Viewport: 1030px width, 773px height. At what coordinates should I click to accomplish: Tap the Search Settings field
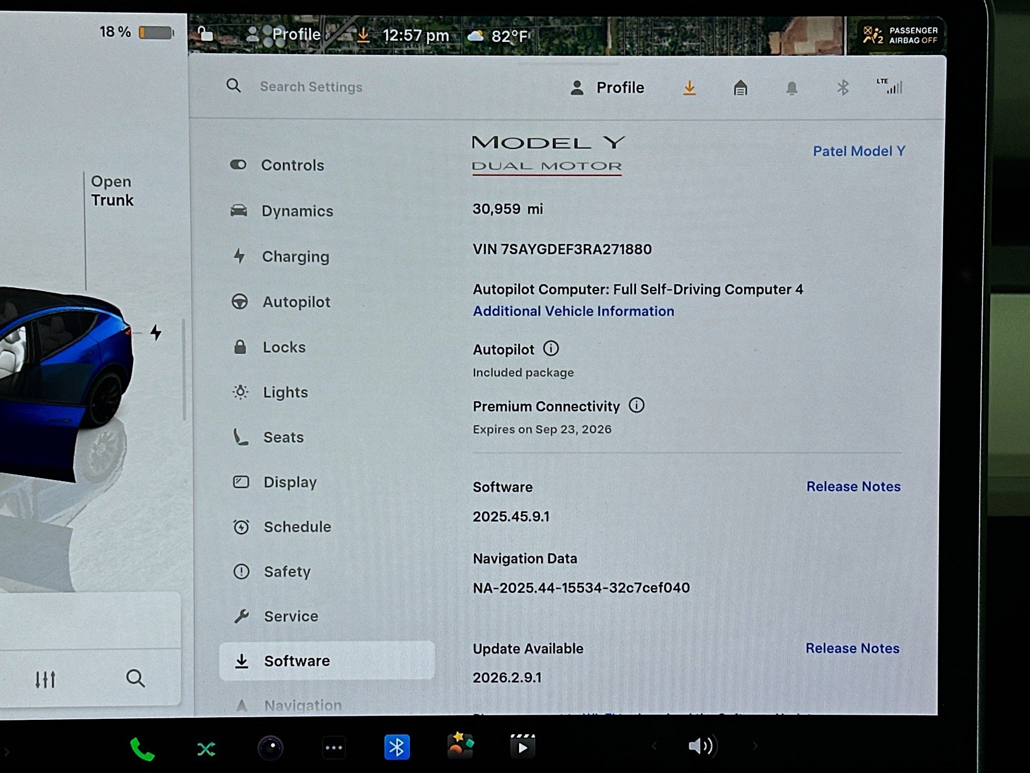point(311,86)
